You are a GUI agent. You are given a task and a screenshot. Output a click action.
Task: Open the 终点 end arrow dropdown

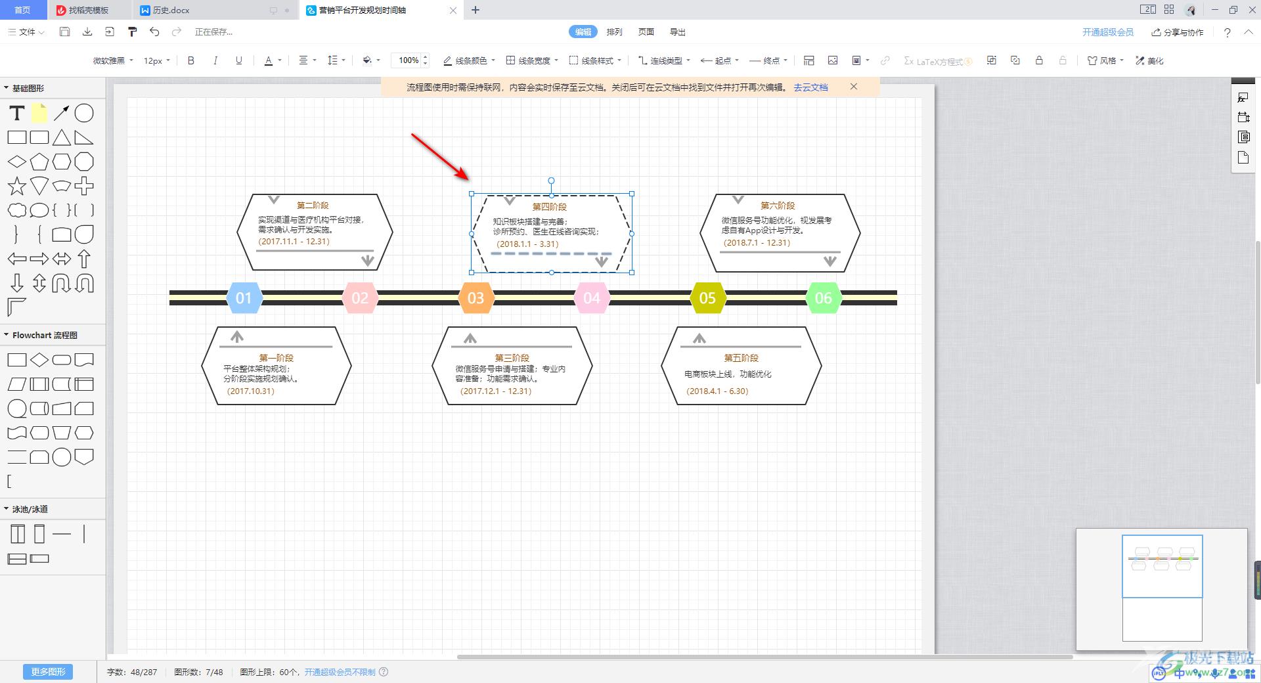768,60
